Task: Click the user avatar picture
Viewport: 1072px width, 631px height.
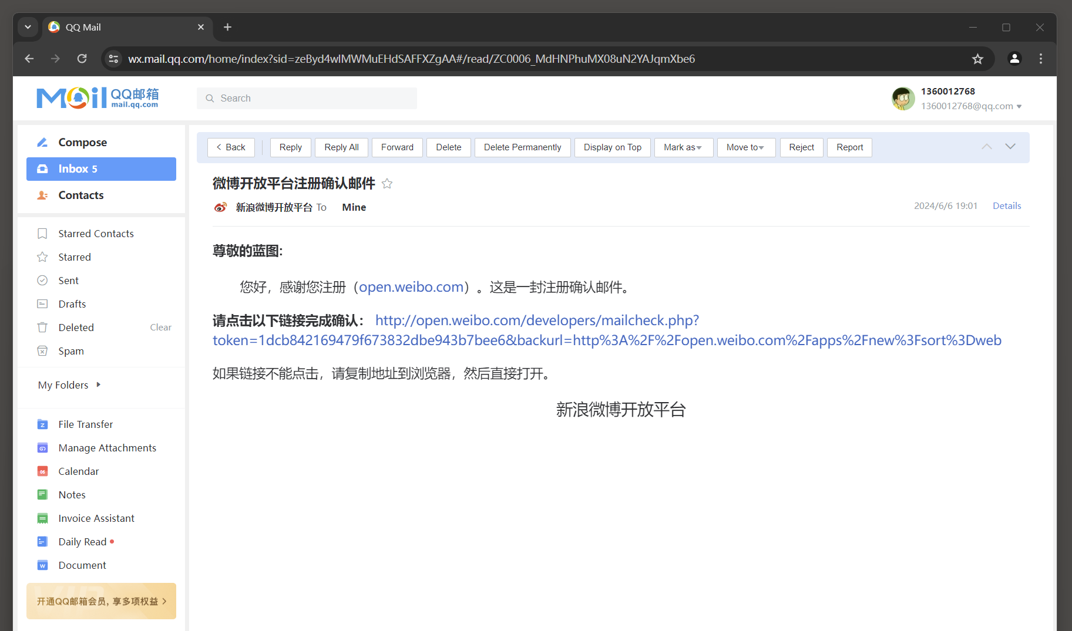Action: (x=903, y=99)
